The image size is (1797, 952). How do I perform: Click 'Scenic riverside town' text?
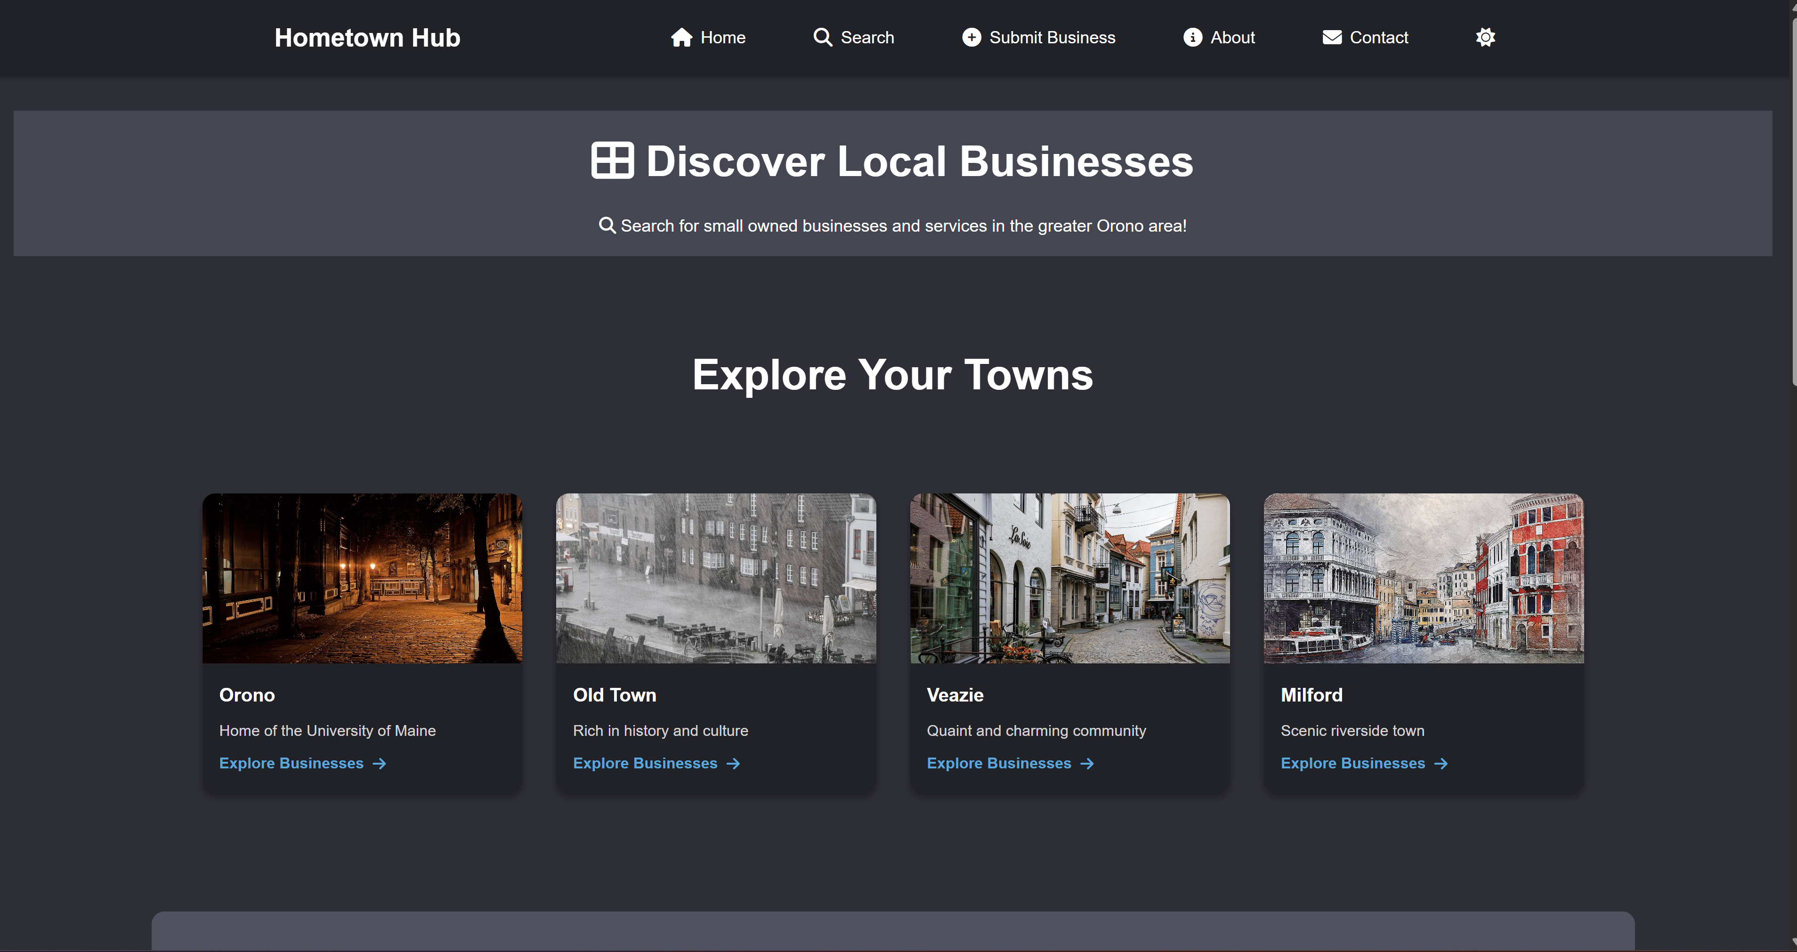[1352, 731]
